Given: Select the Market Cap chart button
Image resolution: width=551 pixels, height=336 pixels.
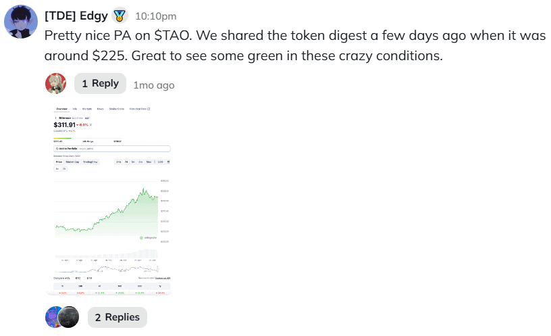Looking at the screenshot, I should 72,162.
